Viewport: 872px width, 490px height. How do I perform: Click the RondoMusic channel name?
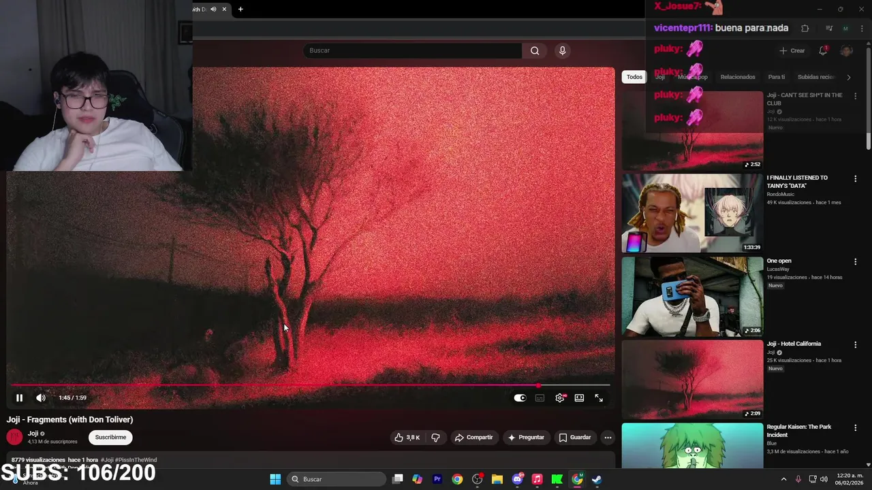[x=781, y=195]
